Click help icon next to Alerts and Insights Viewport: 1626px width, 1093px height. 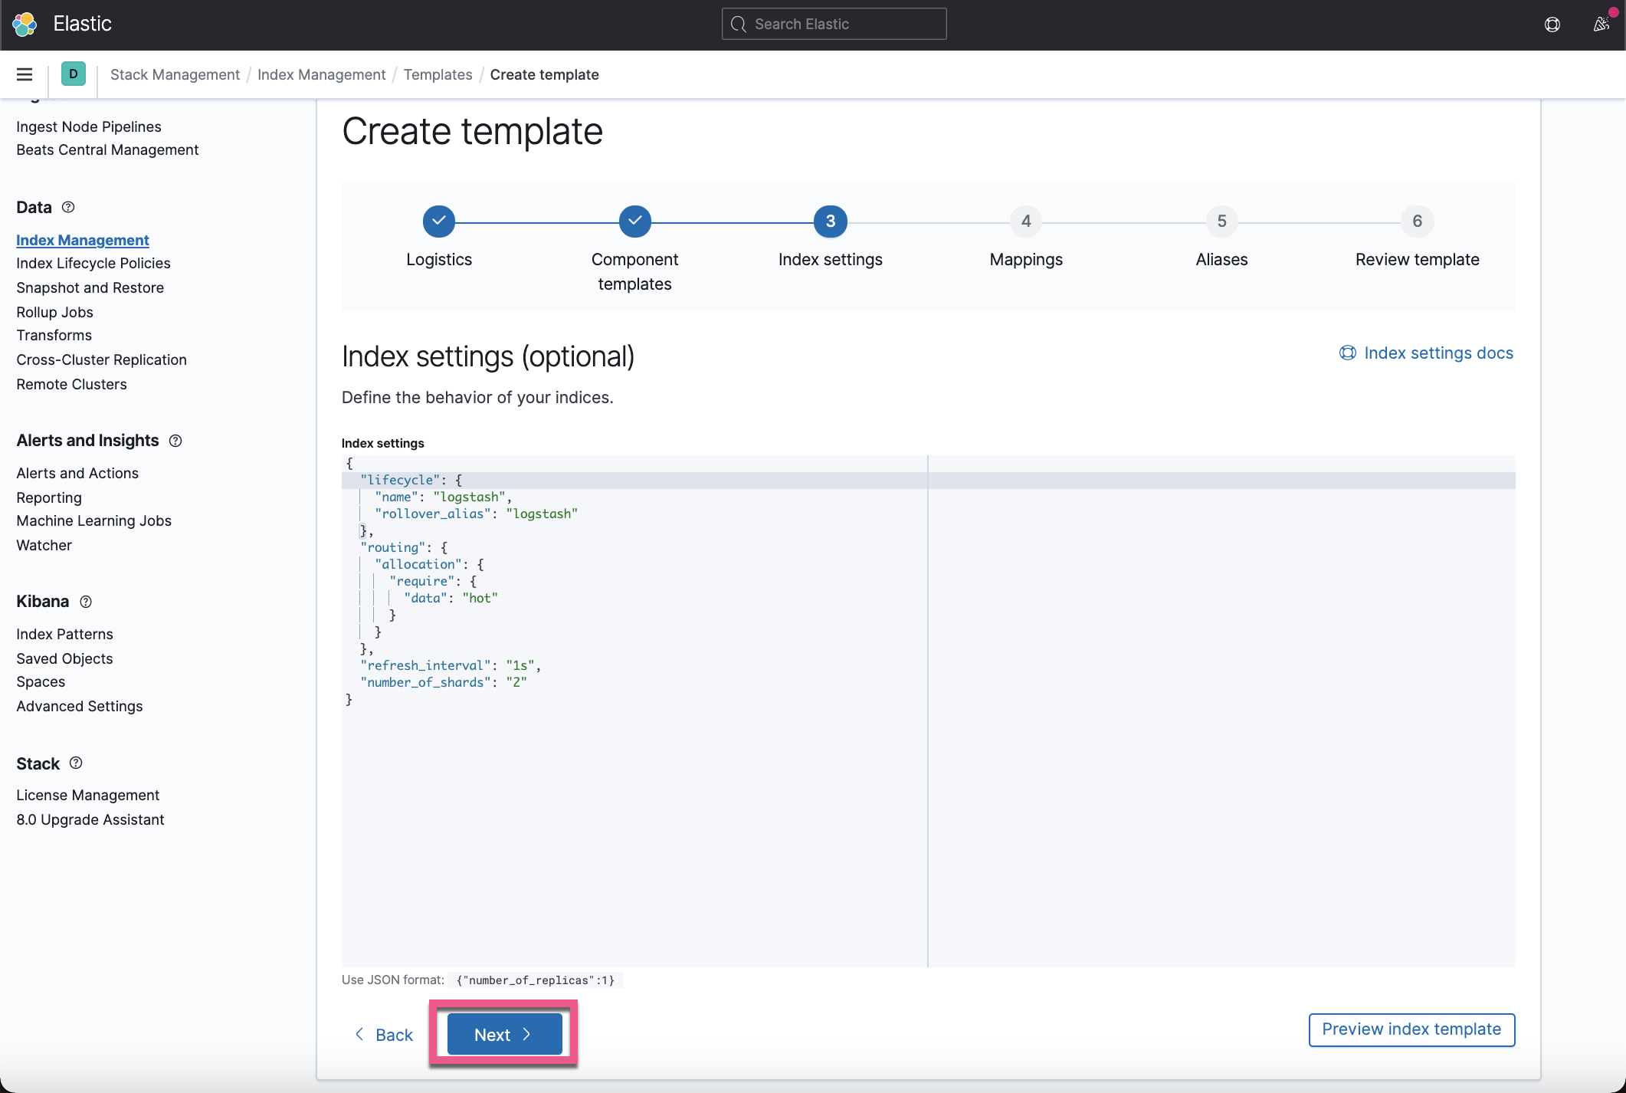(175, 441)
